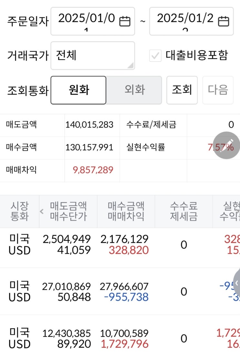Select 원화 currency option
240x360 pixels.
click(78, 90)
